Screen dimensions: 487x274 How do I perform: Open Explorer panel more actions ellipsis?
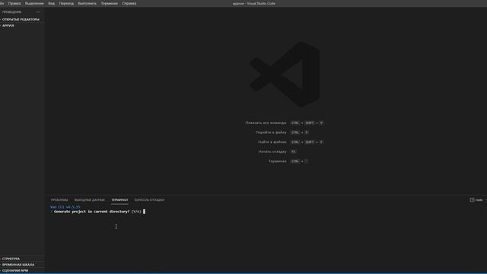click(38, 12)
